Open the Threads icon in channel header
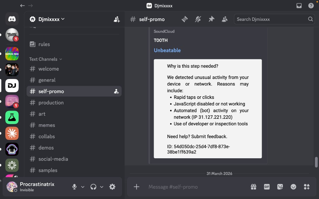 tap(185, 19)
